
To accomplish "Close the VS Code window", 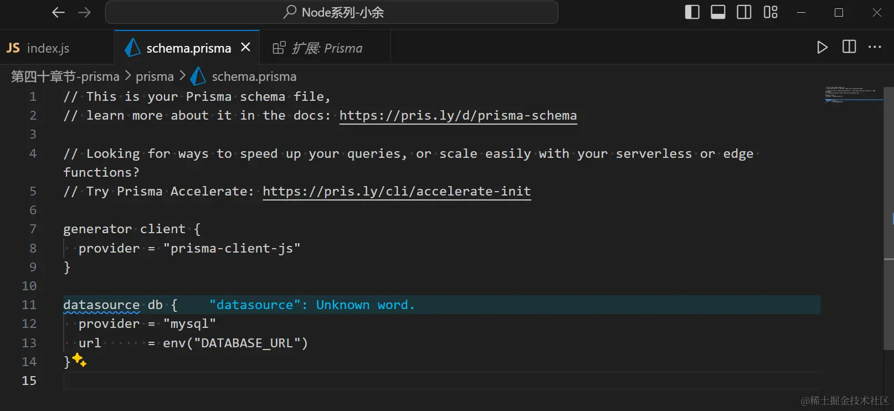I will click(x=877, y=12).
